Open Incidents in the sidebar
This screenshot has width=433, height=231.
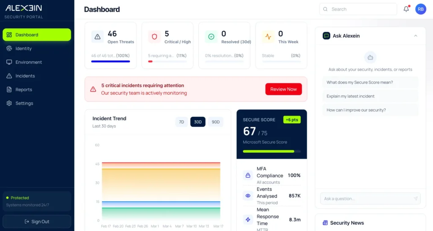pyautogui.click(x=25, y=76)
